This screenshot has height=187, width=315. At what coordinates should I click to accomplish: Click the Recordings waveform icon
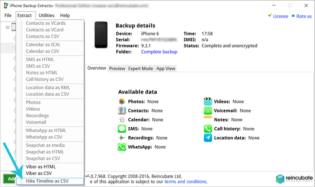click(122, 138)
